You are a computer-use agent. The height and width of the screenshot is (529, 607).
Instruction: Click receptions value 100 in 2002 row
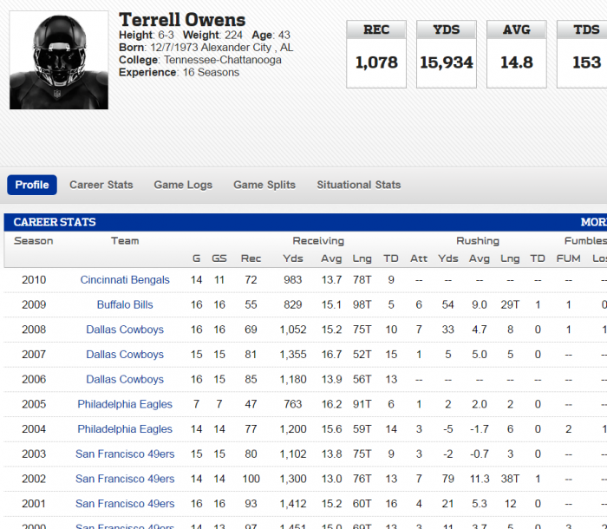point(251,479)
